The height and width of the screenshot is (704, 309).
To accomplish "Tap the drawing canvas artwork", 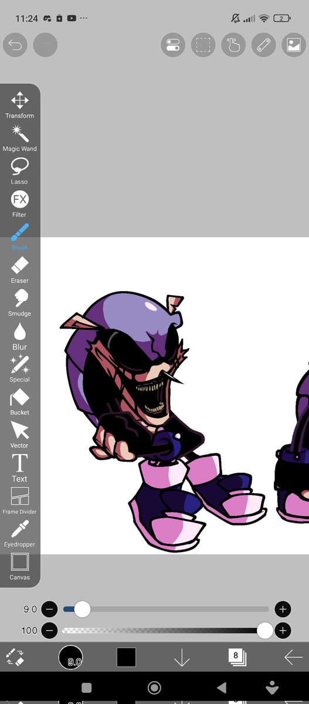I will pyautogui.click(x=175, y=395).
